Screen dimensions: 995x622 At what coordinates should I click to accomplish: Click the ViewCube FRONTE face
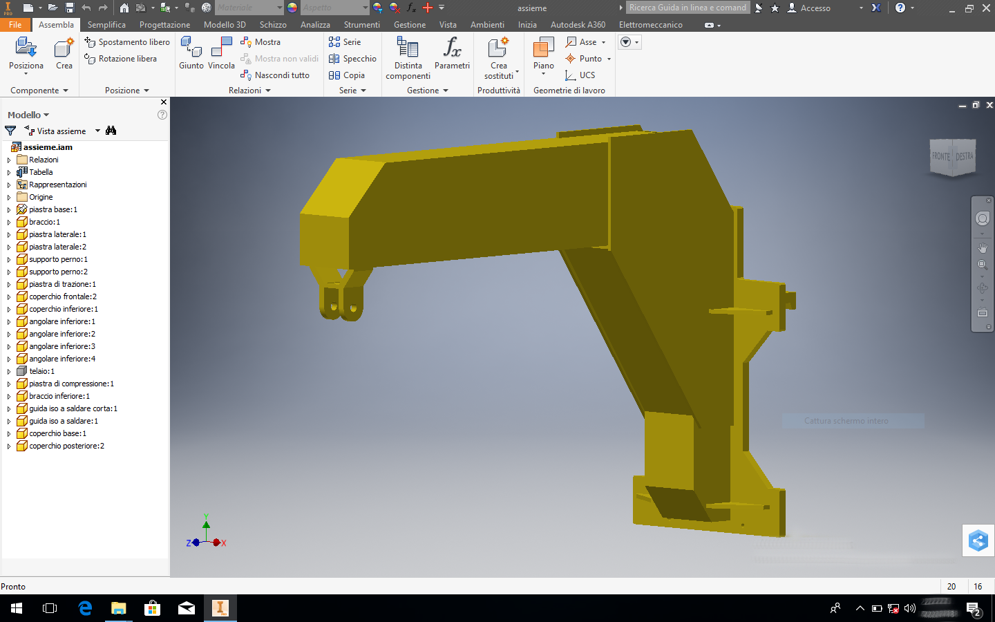click(940, 156)
